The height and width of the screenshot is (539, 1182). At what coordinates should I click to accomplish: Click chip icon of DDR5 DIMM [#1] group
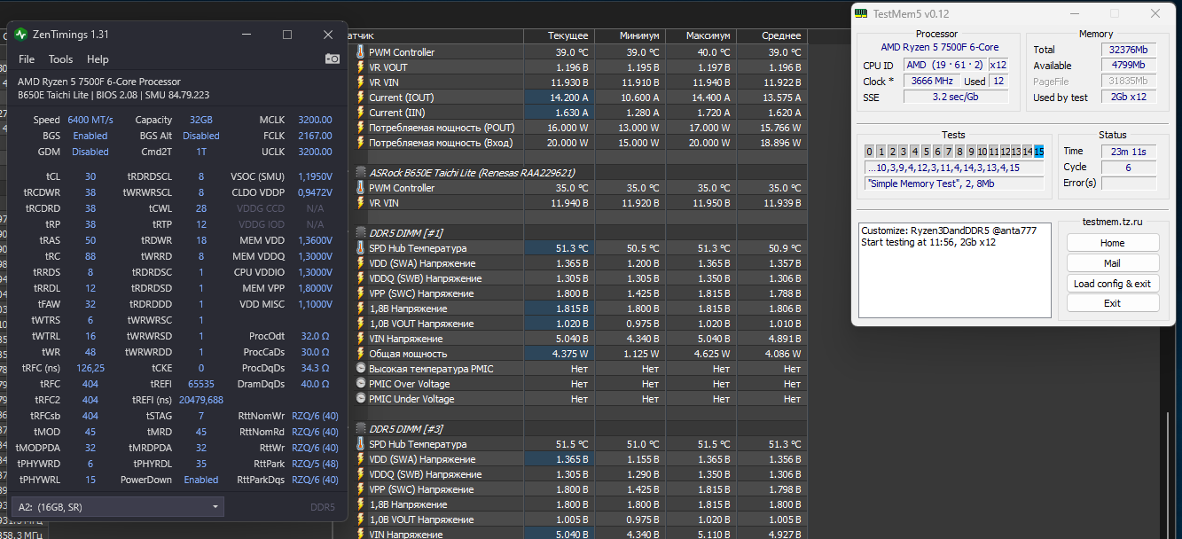[361, 233]
